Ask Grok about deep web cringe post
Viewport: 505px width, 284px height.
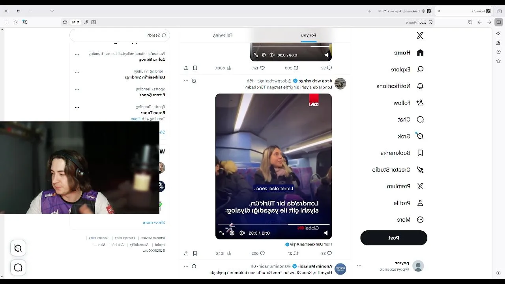tap(194, 81)
